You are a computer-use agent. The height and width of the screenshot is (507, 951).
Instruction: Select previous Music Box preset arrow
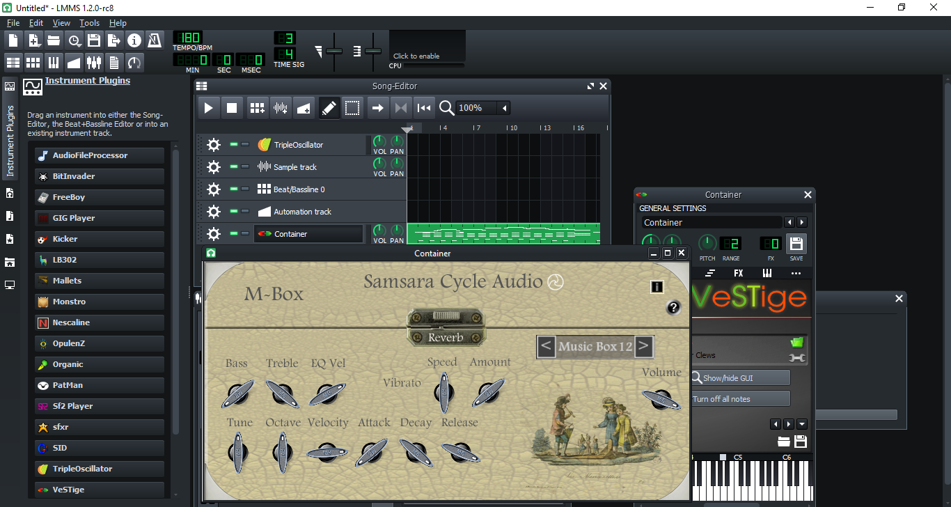point(547,346)
